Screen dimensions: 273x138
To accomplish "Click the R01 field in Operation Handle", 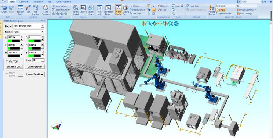I will point(247,6).
